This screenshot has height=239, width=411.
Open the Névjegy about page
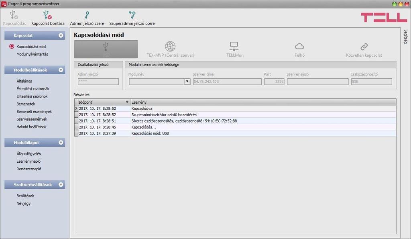[23, 203]
